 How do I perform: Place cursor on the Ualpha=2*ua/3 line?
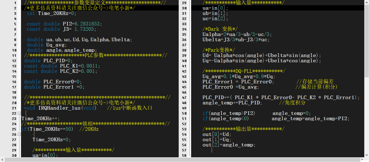pos(237,35)
